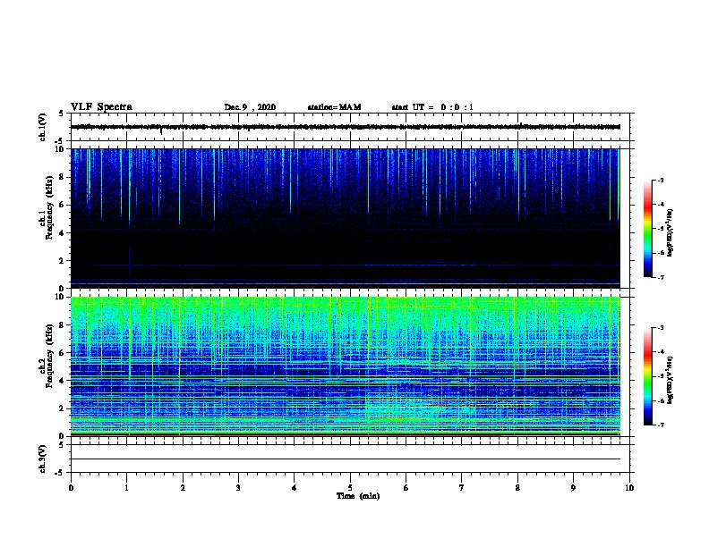Click the ch.1 voltage waveform trace
The width and height of the screenshot is (709, 547).
[346, 127]
